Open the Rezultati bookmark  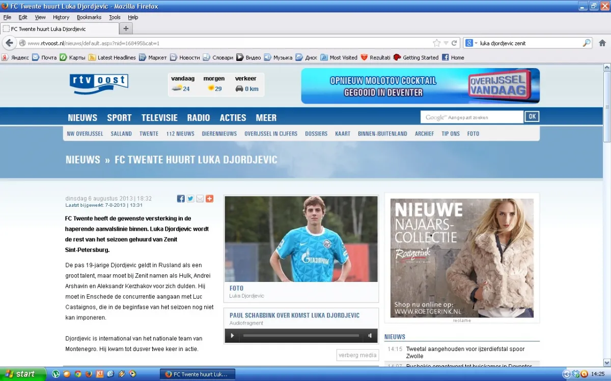376,57
